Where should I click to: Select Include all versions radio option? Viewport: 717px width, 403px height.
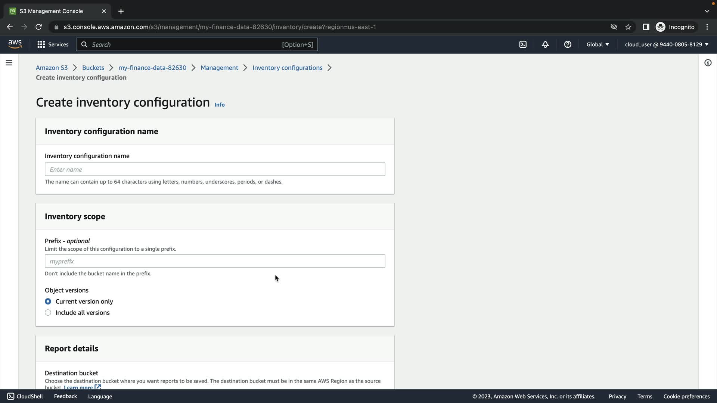point(48,313)
